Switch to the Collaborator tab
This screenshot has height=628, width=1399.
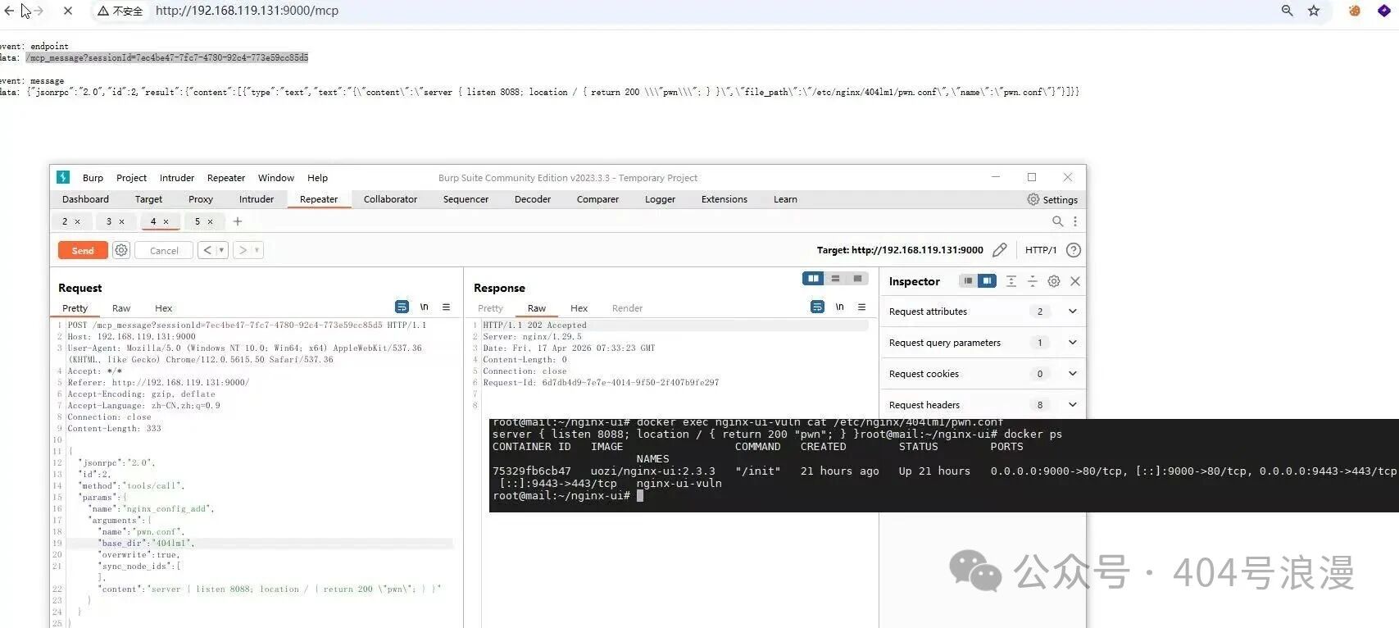click(x=390, y=199)
